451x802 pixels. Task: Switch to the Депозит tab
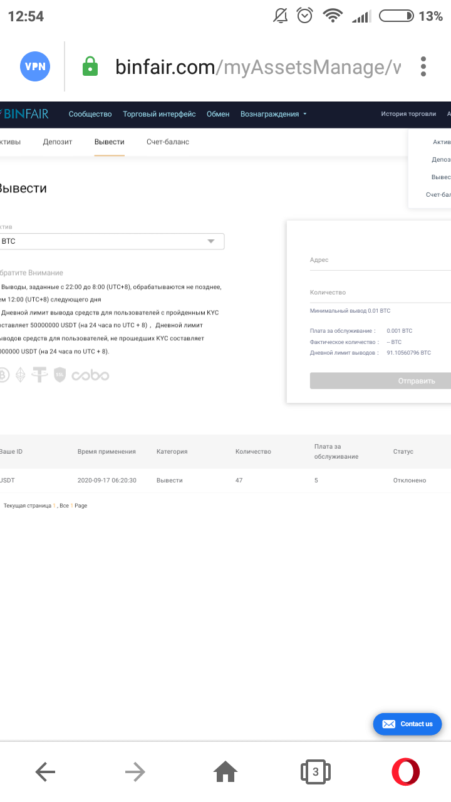(58, 142)
